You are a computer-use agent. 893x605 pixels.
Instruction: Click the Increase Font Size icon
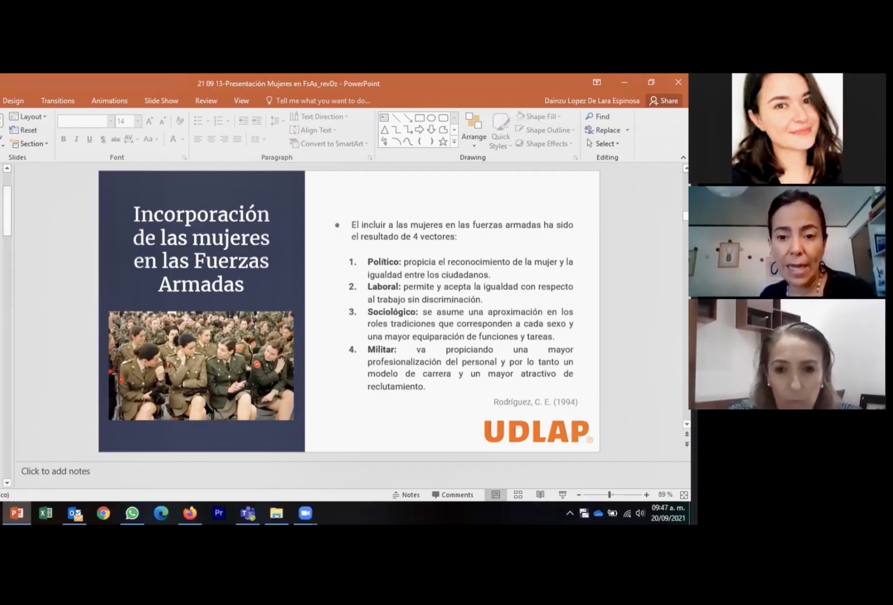pyautogui.click(x=149, y=121)
